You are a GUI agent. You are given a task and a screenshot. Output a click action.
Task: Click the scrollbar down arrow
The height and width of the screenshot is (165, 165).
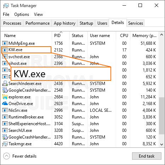161,144
